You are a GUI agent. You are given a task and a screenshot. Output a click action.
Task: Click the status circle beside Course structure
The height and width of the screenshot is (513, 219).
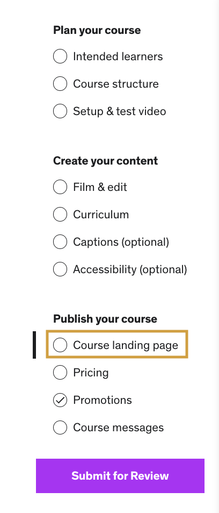(60, 84)
